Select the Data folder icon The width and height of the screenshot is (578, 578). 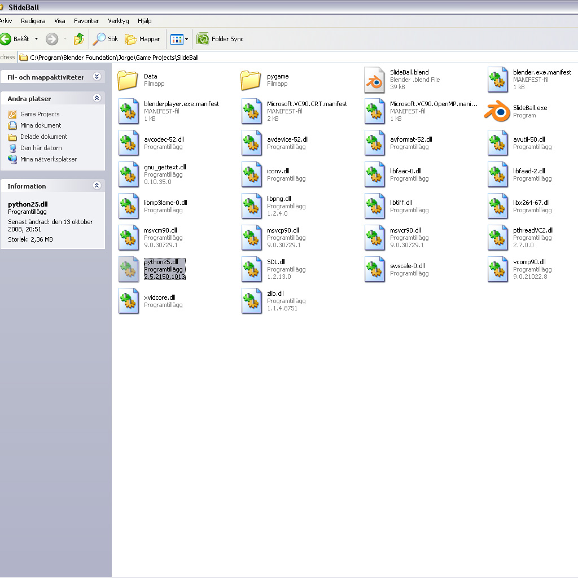pos(128,80)
